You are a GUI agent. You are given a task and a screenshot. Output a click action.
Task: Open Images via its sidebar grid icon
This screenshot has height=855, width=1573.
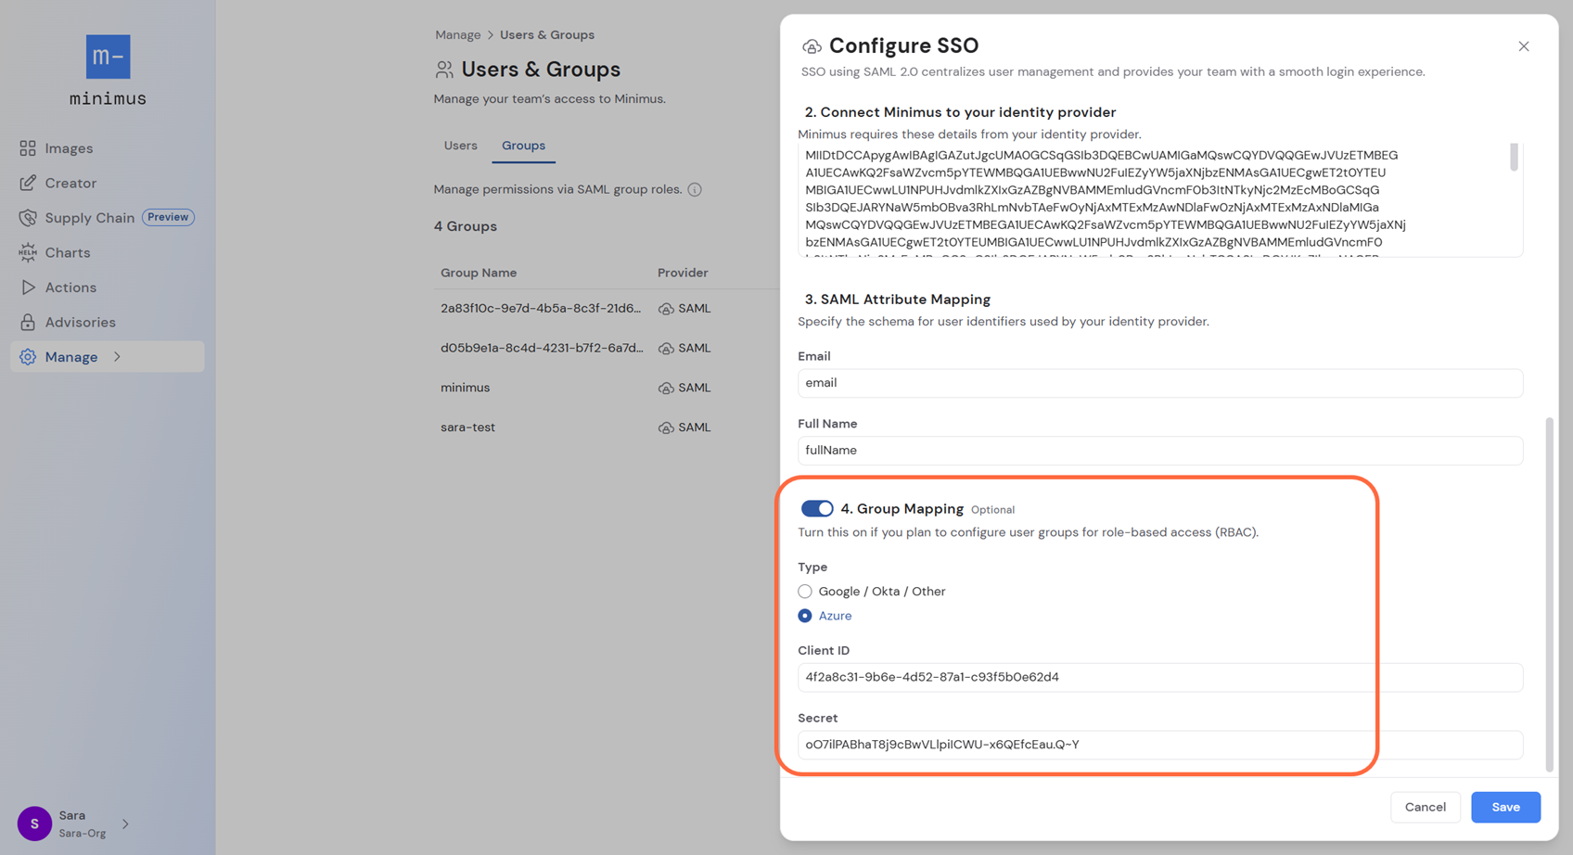[x=28, y=148]
